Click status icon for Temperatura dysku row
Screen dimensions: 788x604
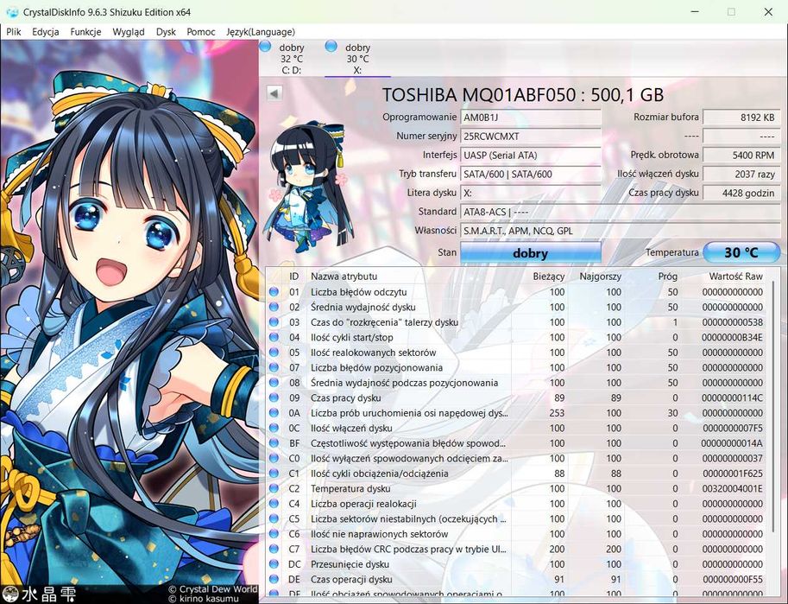pyautogui.click(x=274, y=487)
